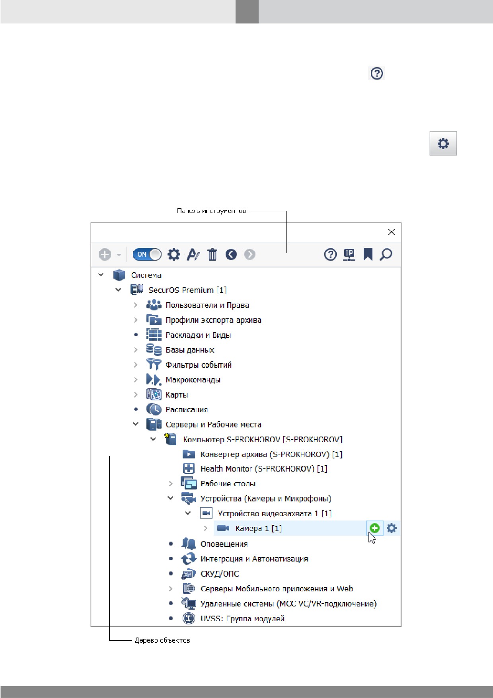Click Расписания clock icon
Viewport: 493px width, 698px height.
154,409
